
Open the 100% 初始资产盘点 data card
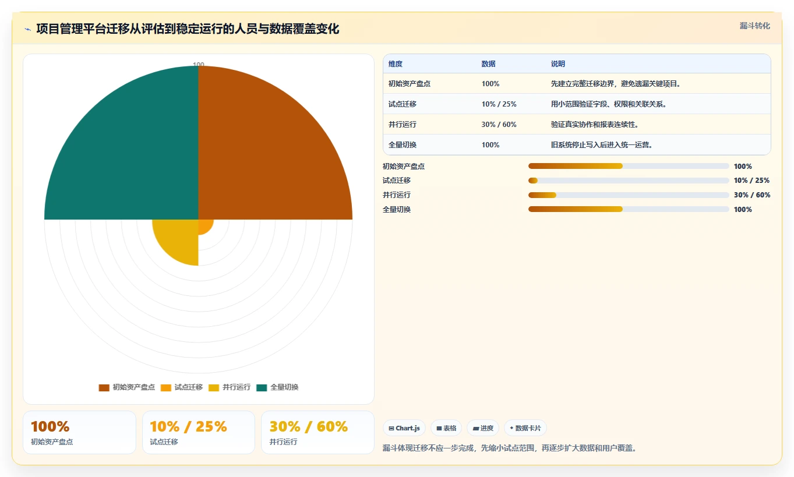(x=79, y=432)
